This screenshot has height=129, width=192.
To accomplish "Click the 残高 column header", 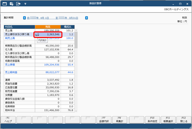I will 48,27.
